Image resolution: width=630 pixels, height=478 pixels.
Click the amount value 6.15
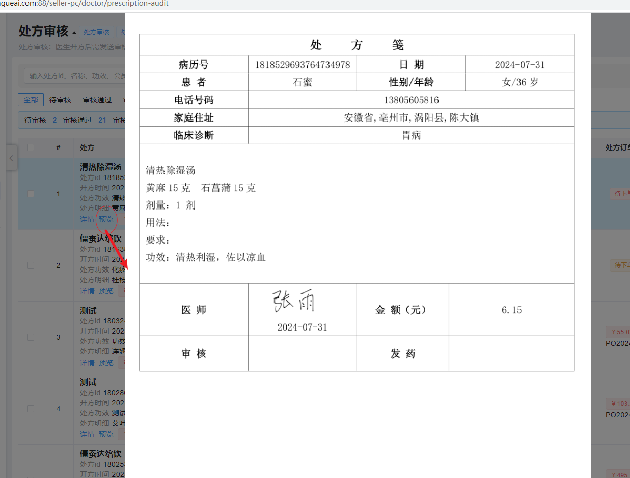(x=511, y=310)
